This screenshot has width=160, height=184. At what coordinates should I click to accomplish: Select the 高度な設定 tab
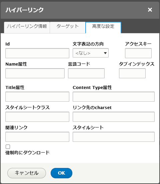[103, 27]
